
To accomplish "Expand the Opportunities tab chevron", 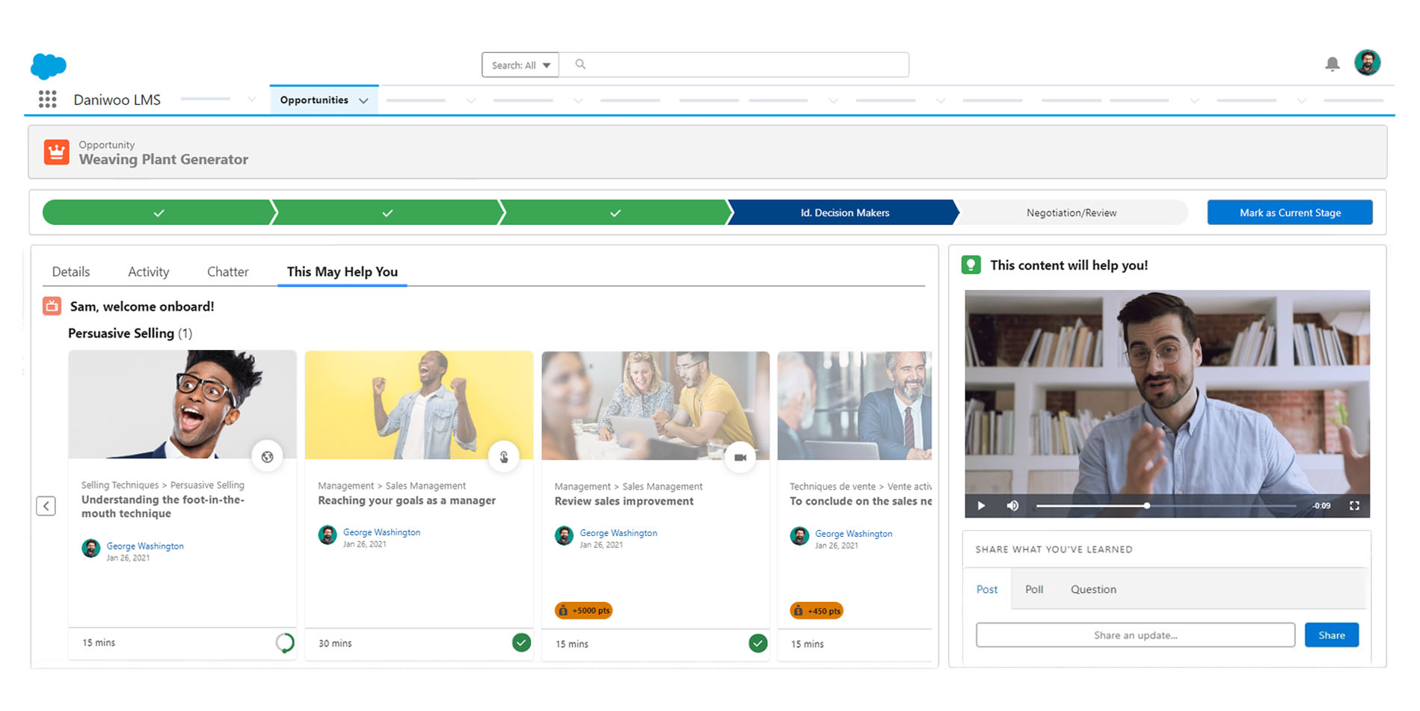I will (364, 99).
